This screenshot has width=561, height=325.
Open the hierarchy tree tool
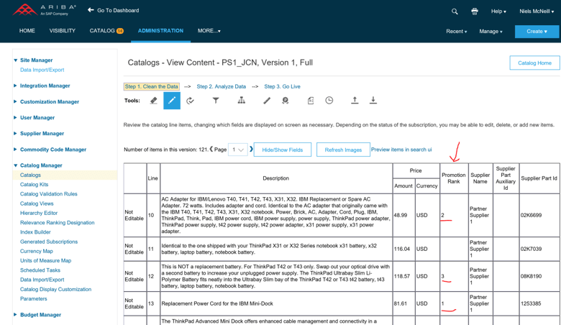click(242, 101)
